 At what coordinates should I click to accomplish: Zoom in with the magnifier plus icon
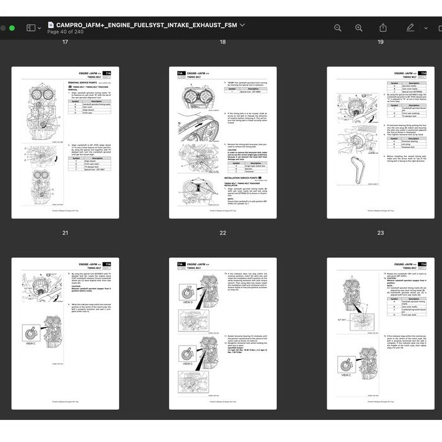[x=359, y=28]
